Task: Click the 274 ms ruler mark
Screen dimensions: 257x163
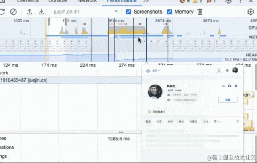Action: [x=126, y=65]
